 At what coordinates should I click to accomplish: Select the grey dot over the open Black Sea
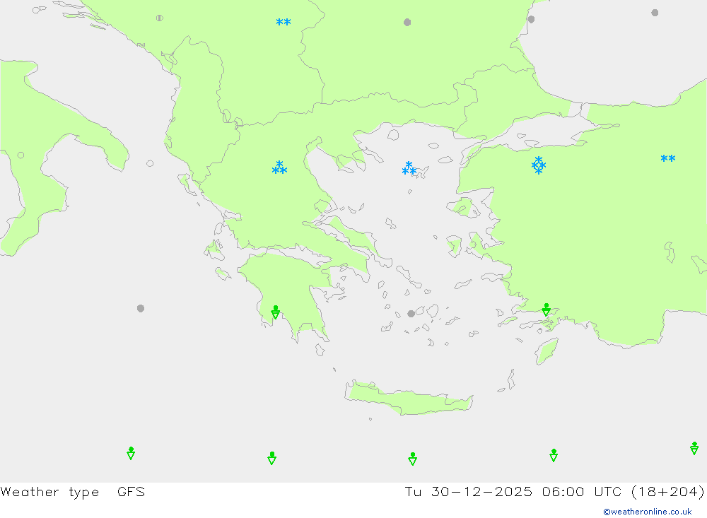(x=655, y=13)
